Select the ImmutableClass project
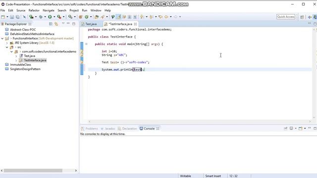 click(x=20, y=65)
